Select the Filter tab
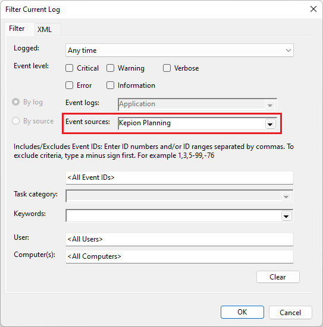The image size is (323, 327). [x=17, y=28]
